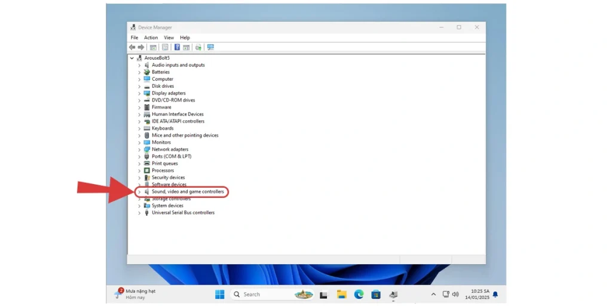This screenshot has height=306, width=612.
Task: Expand Sound, video and game controllers
Action: tap(139, 192)
